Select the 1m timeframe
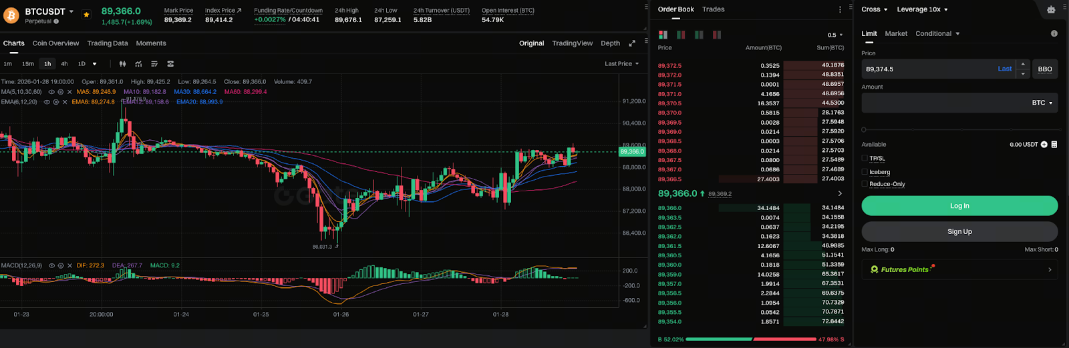The image size is (1069, 348). (8, 64)
